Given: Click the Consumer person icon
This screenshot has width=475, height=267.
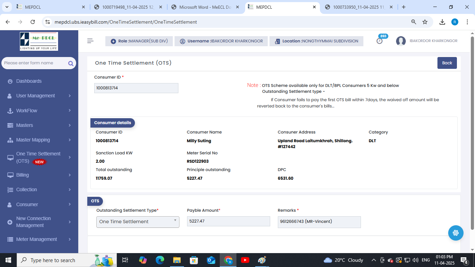Looking at the screenshot, I should click(x=10, y=205).
